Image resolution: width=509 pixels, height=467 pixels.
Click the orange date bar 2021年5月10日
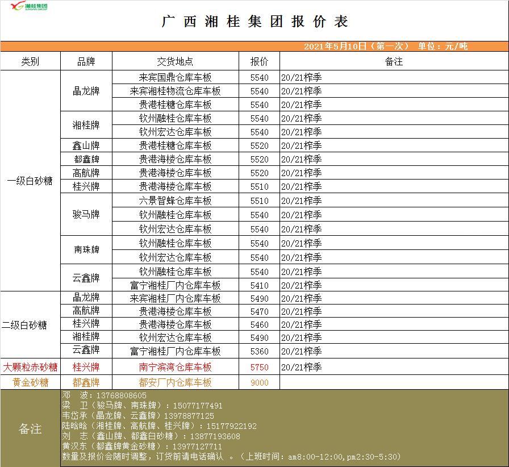point(385,47)
